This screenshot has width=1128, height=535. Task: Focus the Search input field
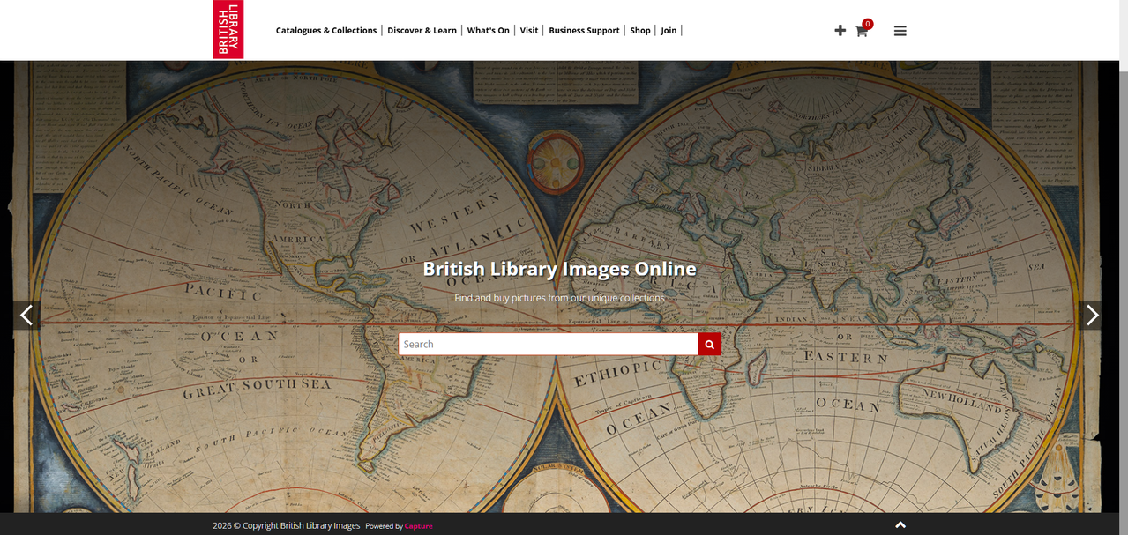[549, 345]
